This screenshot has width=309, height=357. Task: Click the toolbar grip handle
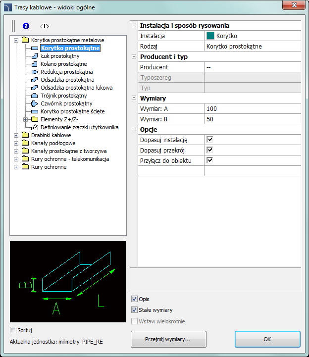pyautogui.click(x=13, y=26)
